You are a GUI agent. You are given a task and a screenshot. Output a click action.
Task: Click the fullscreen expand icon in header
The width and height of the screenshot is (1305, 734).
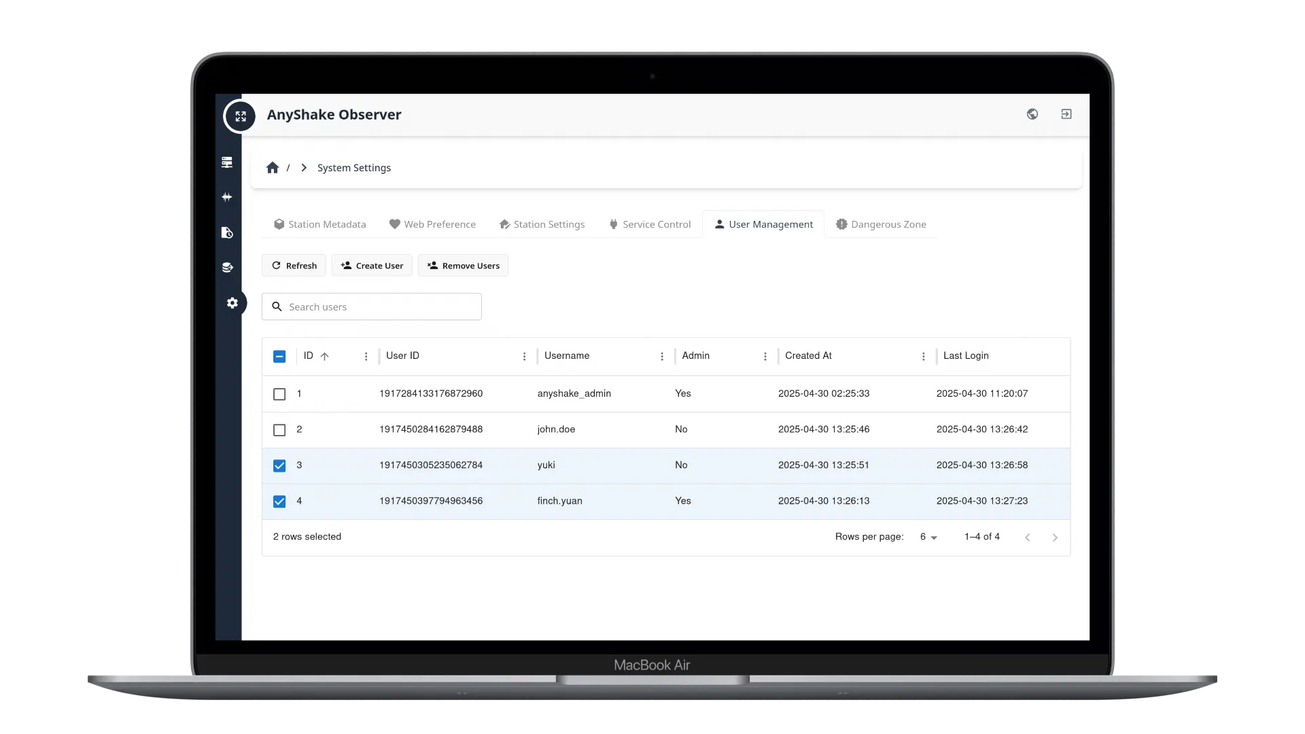(240, 116)
